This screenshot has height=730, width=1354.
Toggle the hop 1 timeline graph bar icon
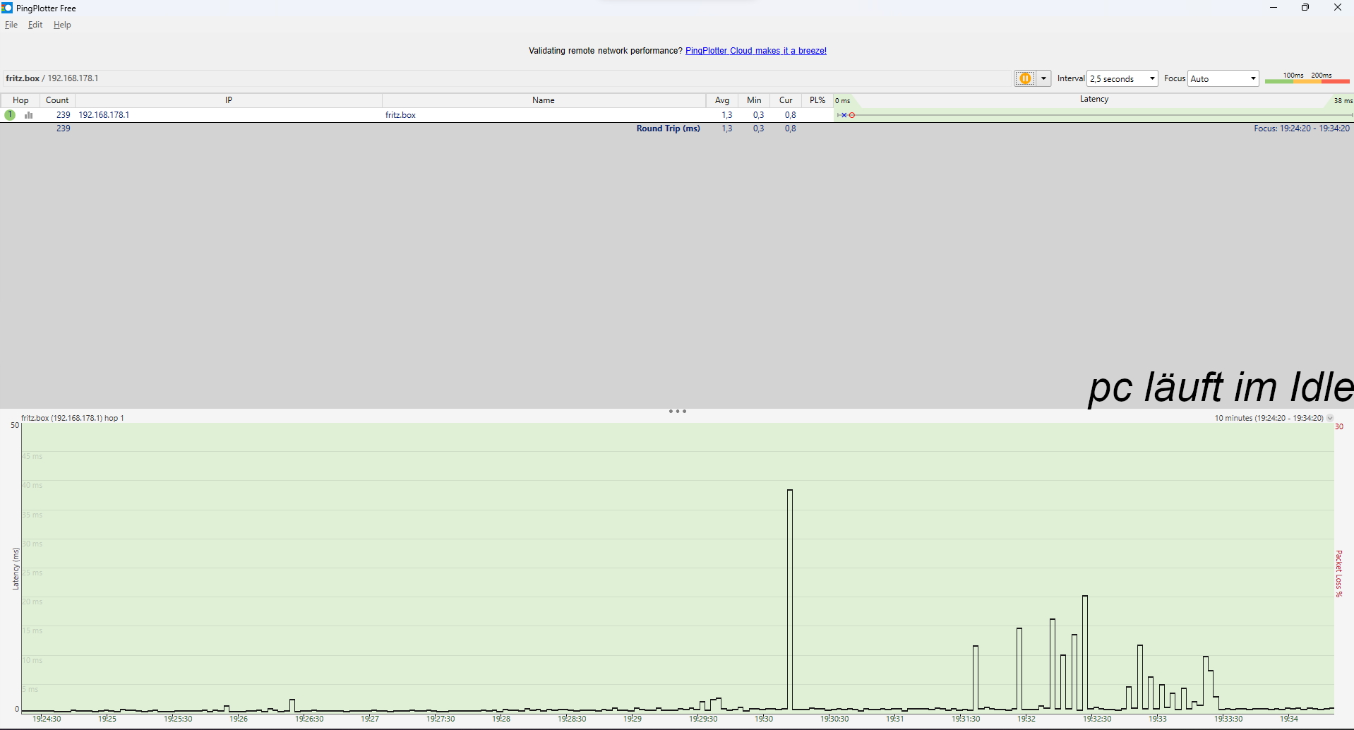click(x=29, y=115)
